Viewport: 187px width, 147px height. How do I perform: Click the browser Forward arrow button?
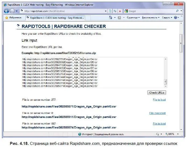click(x=12, y=11)
